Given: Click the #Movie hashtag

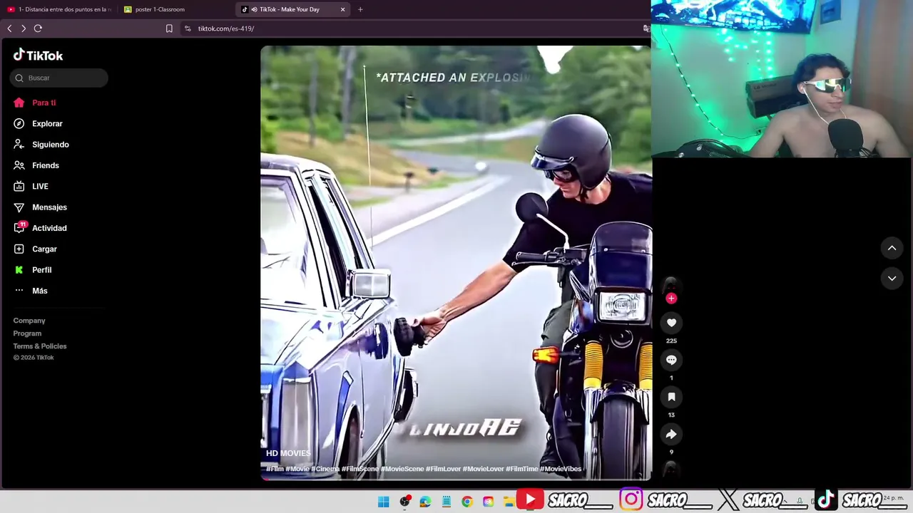Looking at the screenshot, I should coord(297,469).
